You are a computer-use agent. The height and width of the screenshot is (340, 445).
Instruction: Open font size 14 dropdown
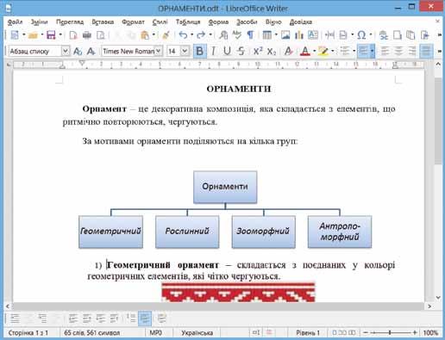click(185, 51)
